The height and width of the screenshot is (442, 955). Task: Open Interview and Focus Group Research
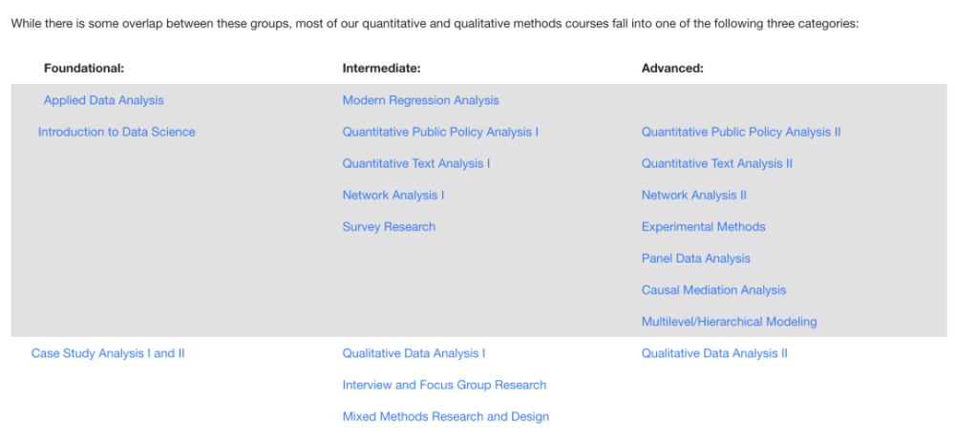point(444,385)
